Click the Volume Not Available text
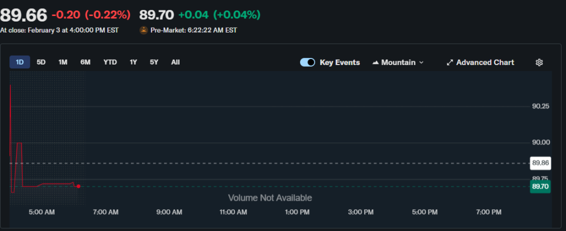The width and height of the screenshot is (566, 231). click(270, 198)
